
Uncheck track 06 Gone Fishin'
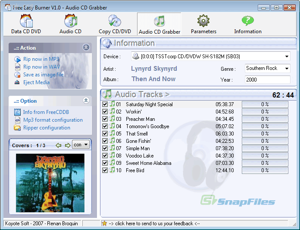105,141
